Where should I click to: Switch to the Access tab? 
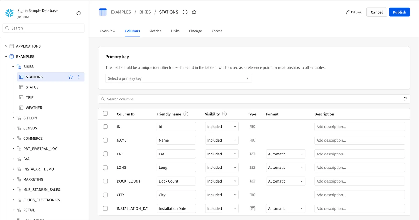tap(217, 31)
